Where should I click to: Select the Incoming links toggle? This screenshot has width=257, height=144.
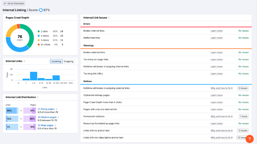[x=56, y=61]
